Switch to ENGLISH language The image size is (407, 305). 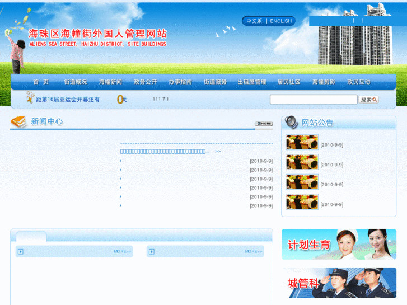281,21
